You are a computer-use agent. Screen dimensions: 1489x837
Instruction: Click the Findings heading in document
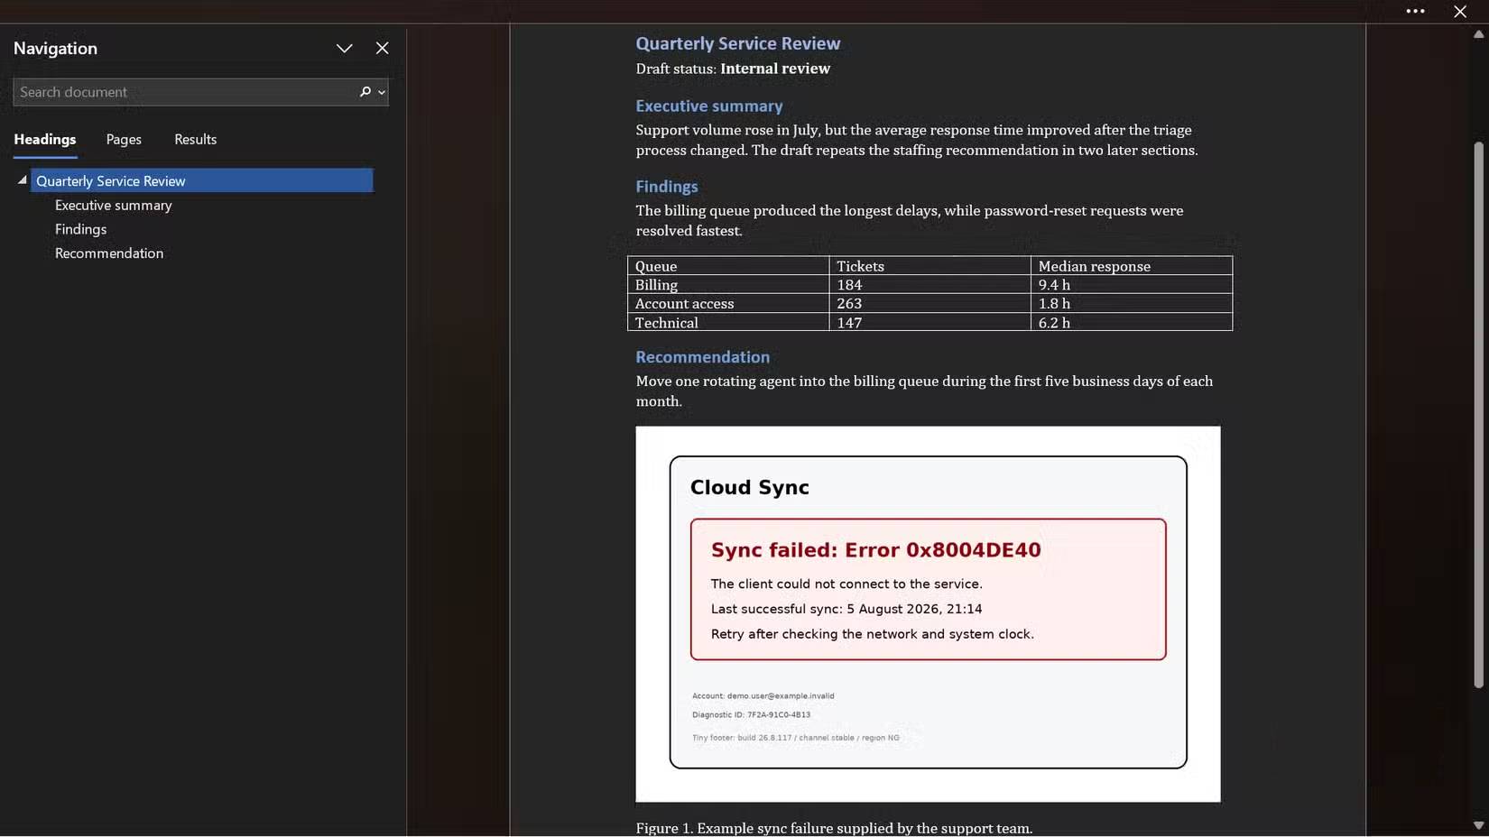(667, 187)
